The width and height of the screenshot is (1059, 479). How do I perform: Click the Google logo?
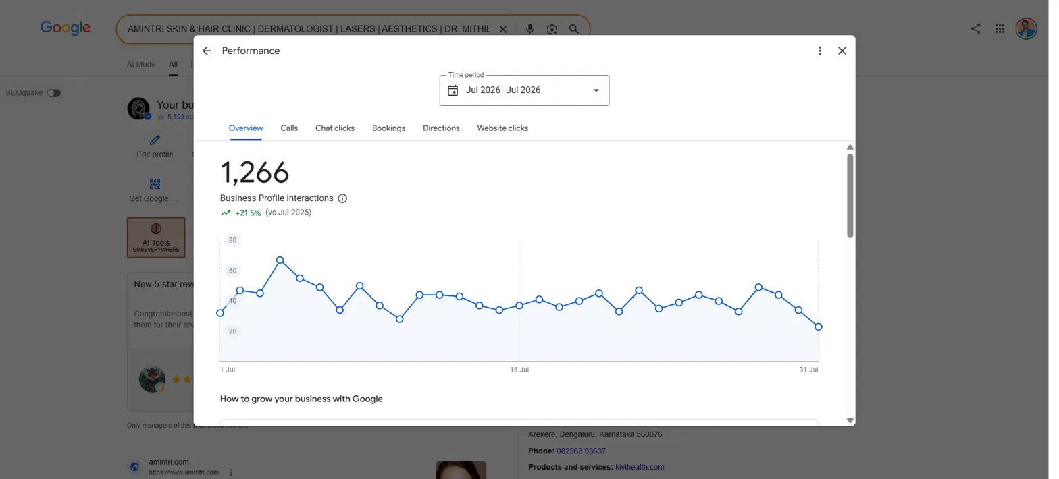click(x=66, y=28)
